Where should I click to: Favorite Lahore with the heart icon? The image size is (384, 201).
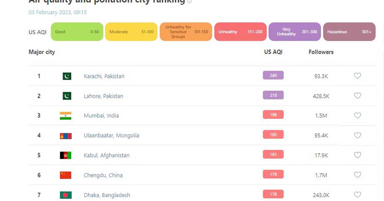(x=357, y=96)
